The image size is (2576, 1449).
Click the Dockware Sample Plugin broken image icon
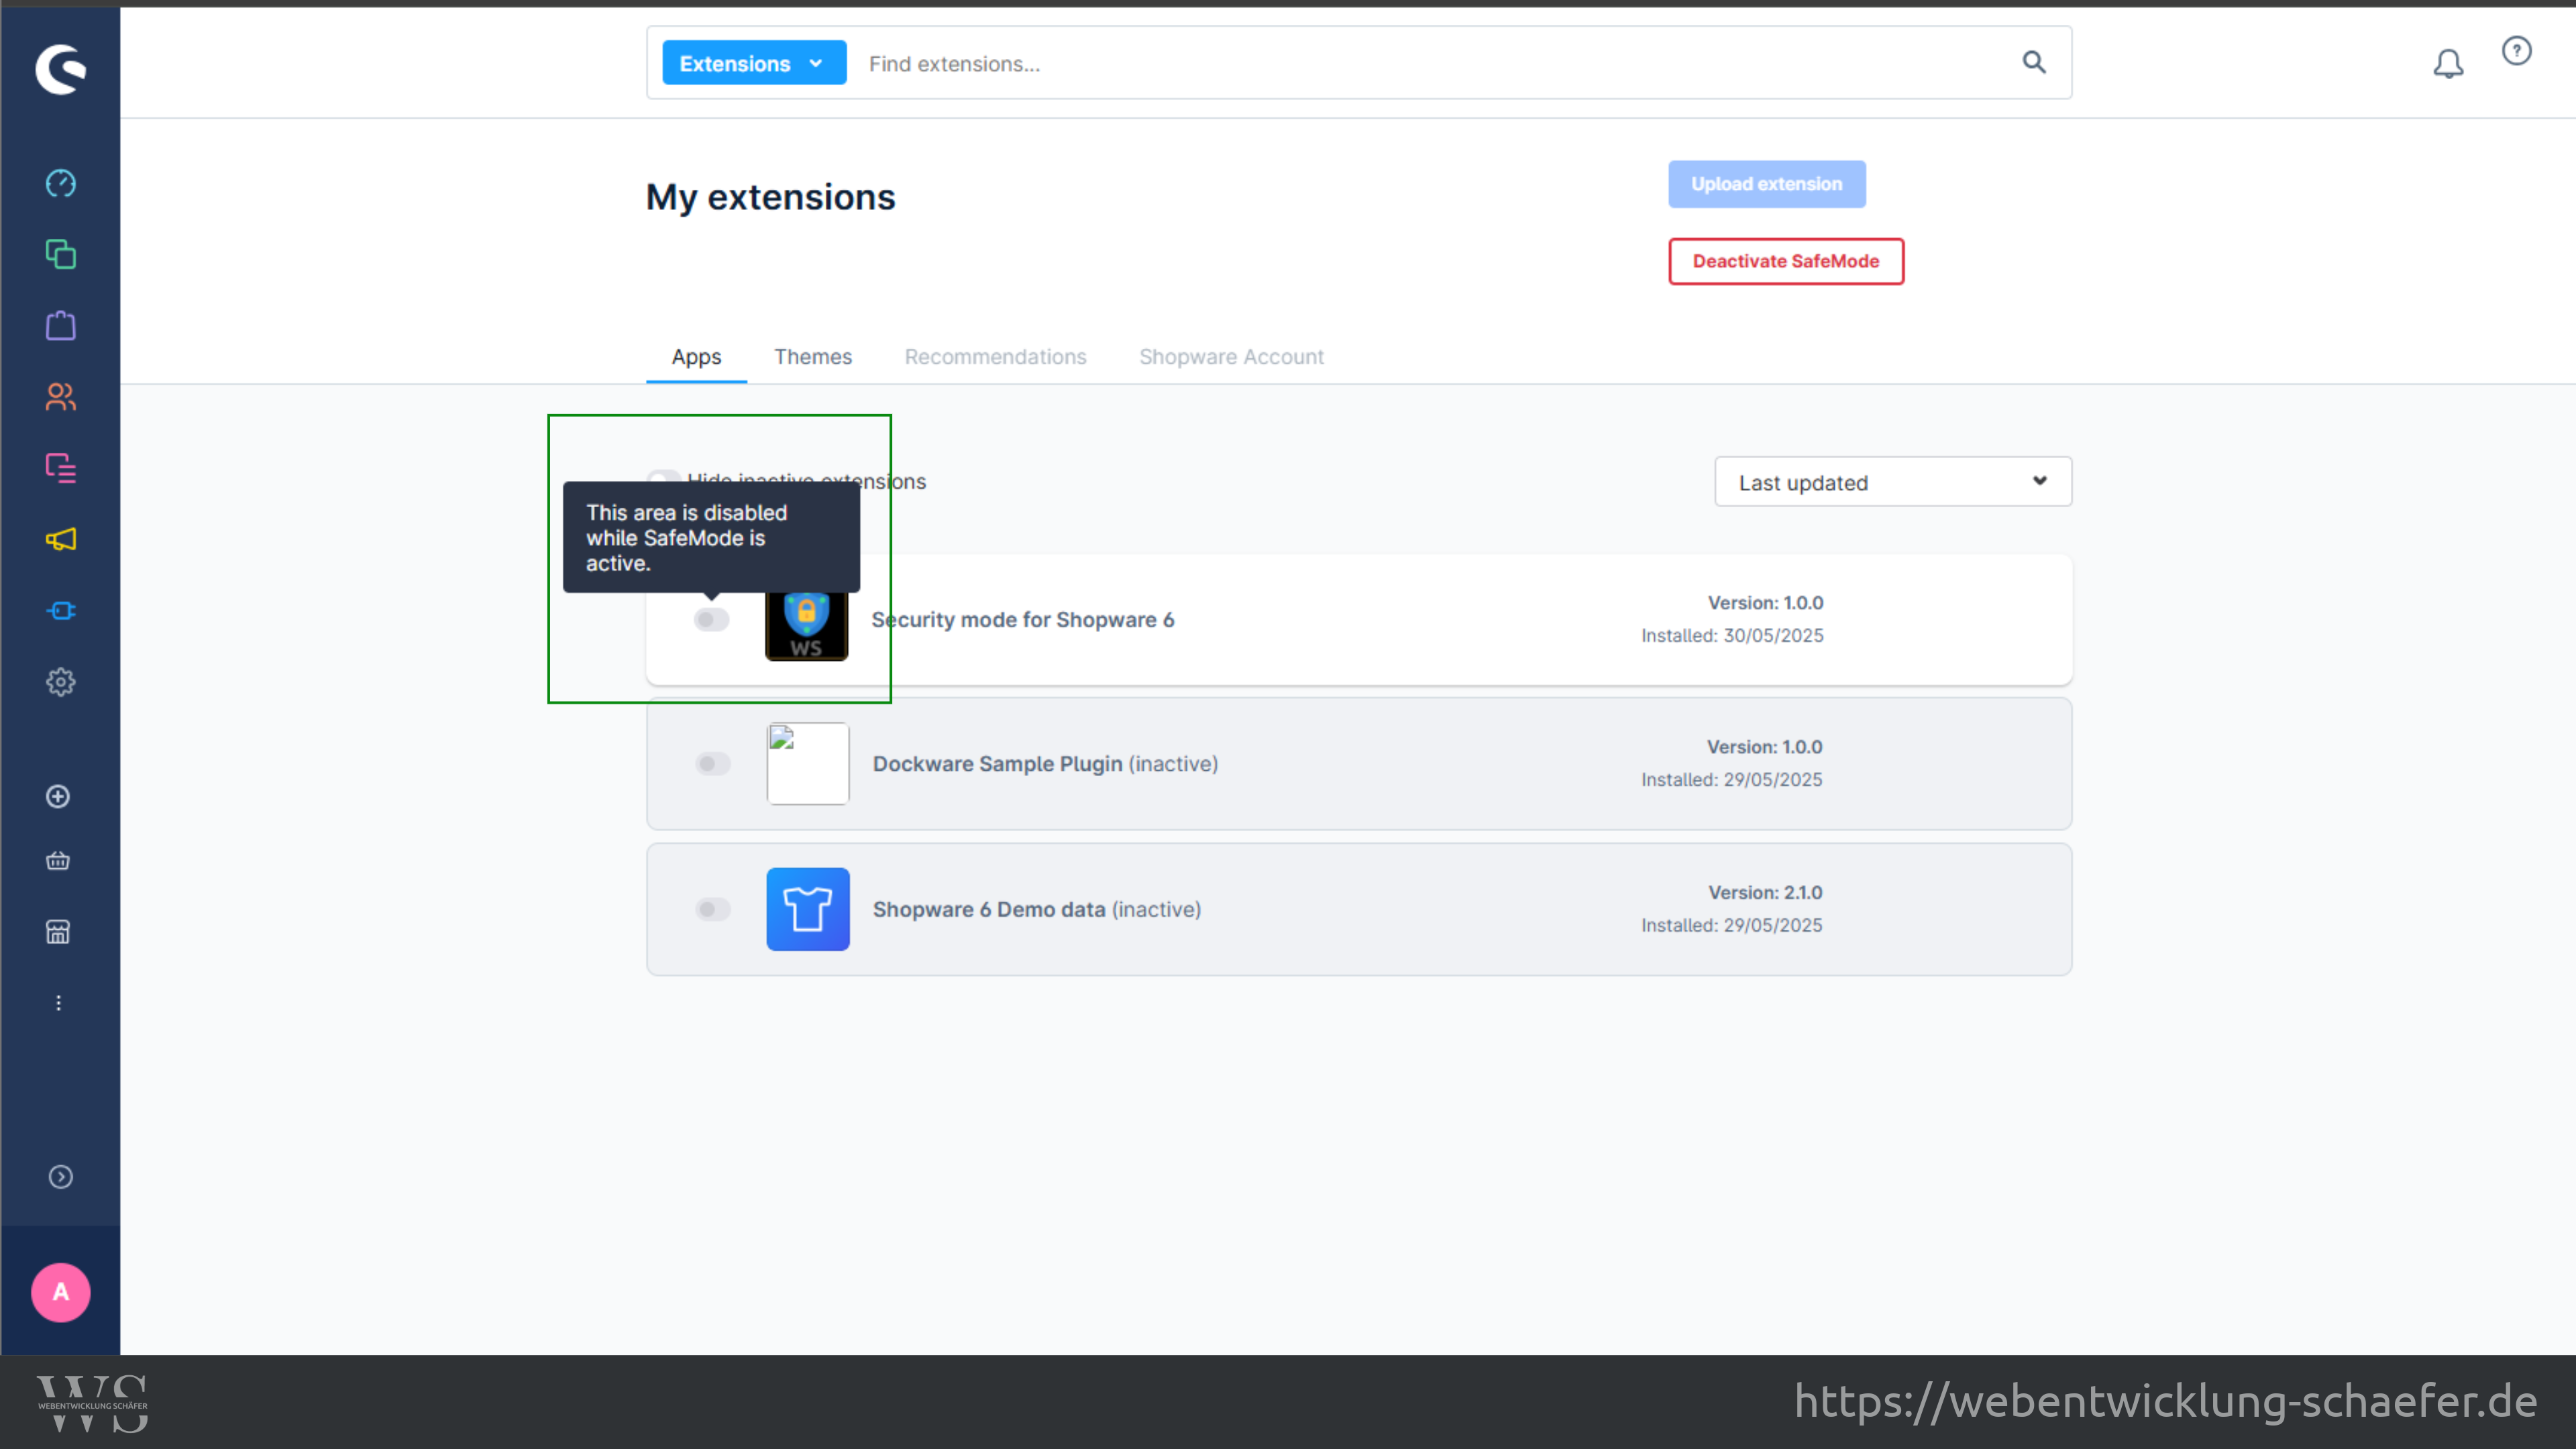coord(808,764)
